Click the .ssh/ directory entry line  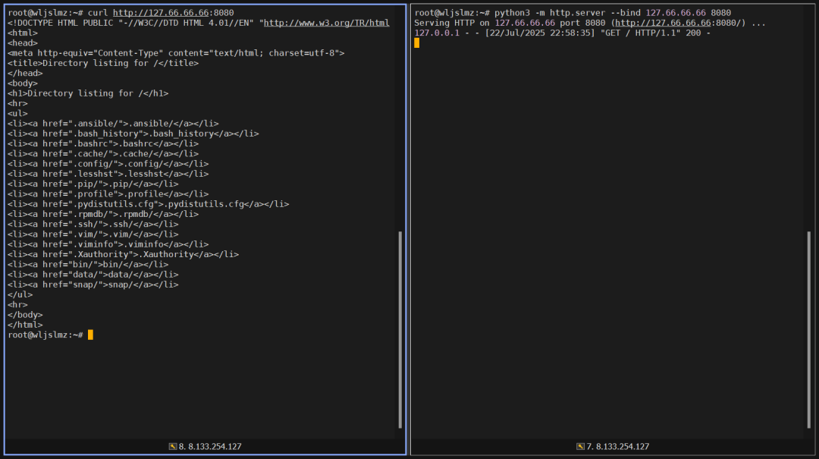[93, 224]
